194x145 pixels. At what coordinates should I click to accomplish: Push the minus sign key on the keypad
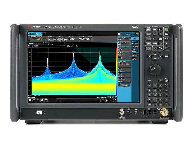[x=161, y=100]
